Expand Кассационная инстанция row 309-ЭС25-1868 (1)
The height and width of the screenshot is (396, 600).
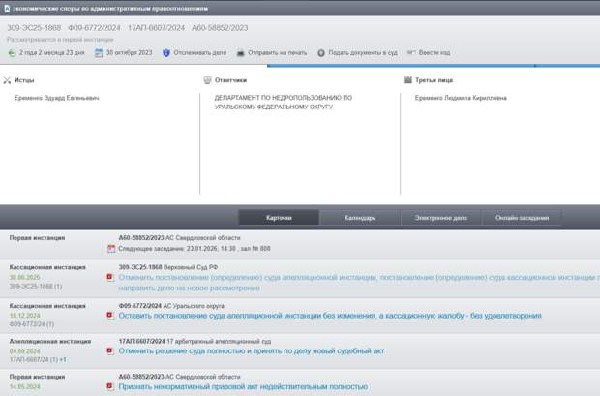click(36, 287)
